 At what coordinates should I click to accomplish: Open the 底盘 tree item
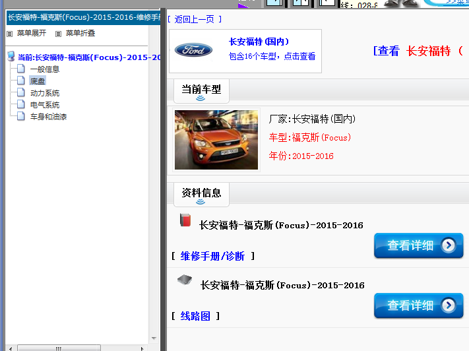coord(38,80)
